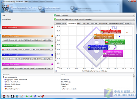Viewport: 137px width, 99px height.
Task: Open the Capacity tab
Action: [127, 23]
